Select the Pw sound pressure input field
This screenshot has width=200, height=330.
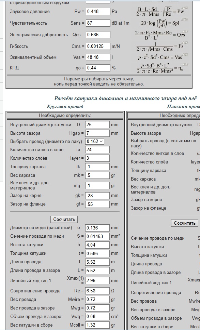tap(98, 11)
